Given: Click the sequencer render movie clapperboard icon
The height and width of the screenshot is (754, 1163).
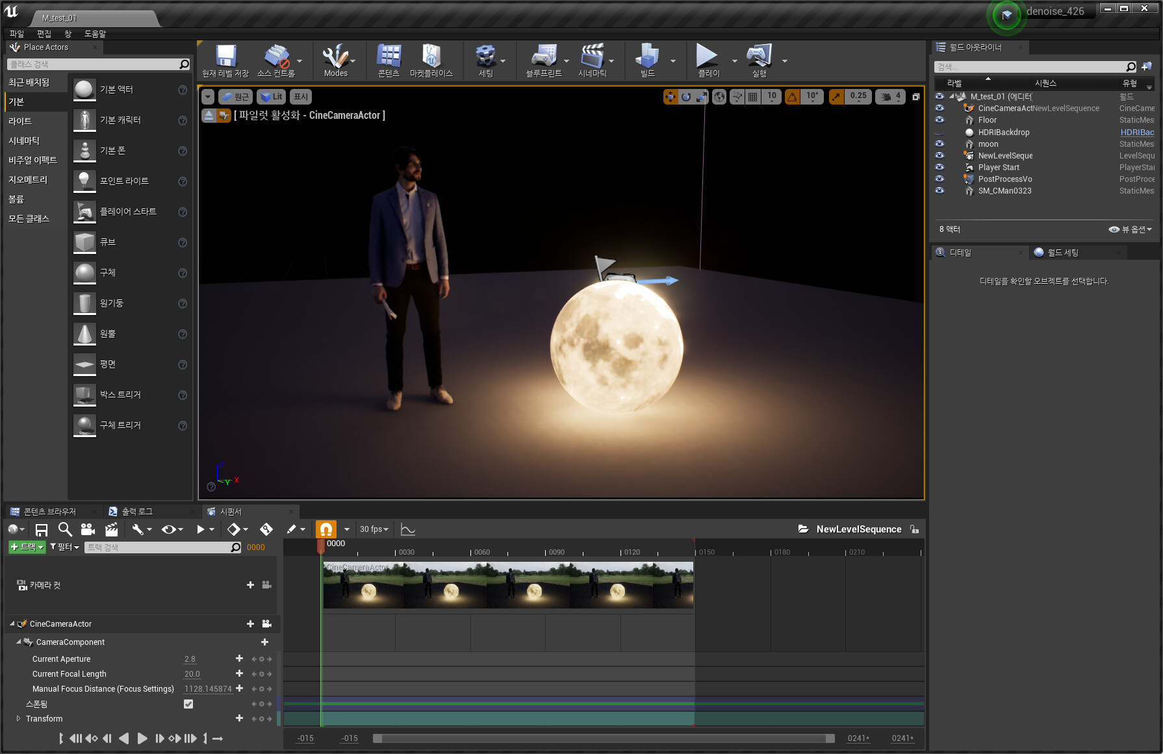Looking at the screenshot, I should tap(112, 529).
